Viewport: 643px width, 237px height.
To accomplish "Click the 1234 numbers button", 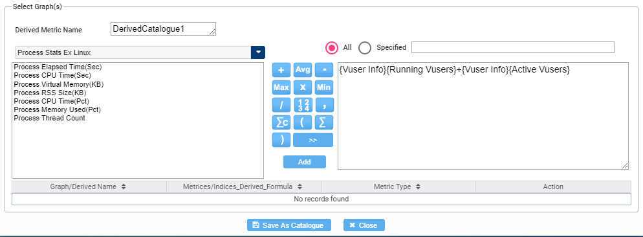I will (x=303, y=105).
